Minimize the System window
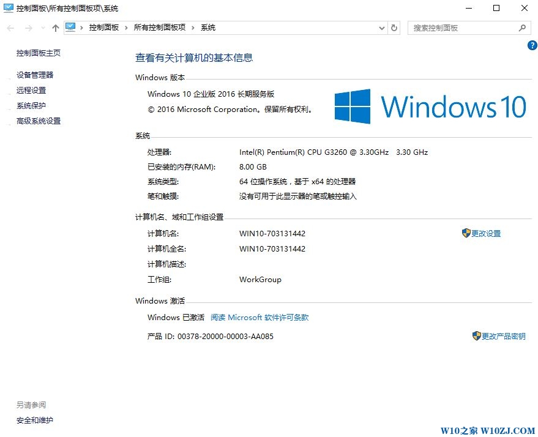The height and width of the screenshot is (437, 538). [x=469, y=8]
